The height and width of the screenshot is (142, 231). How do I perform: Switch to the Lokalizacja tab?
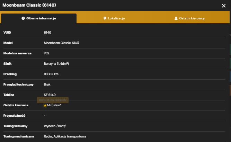114,18
